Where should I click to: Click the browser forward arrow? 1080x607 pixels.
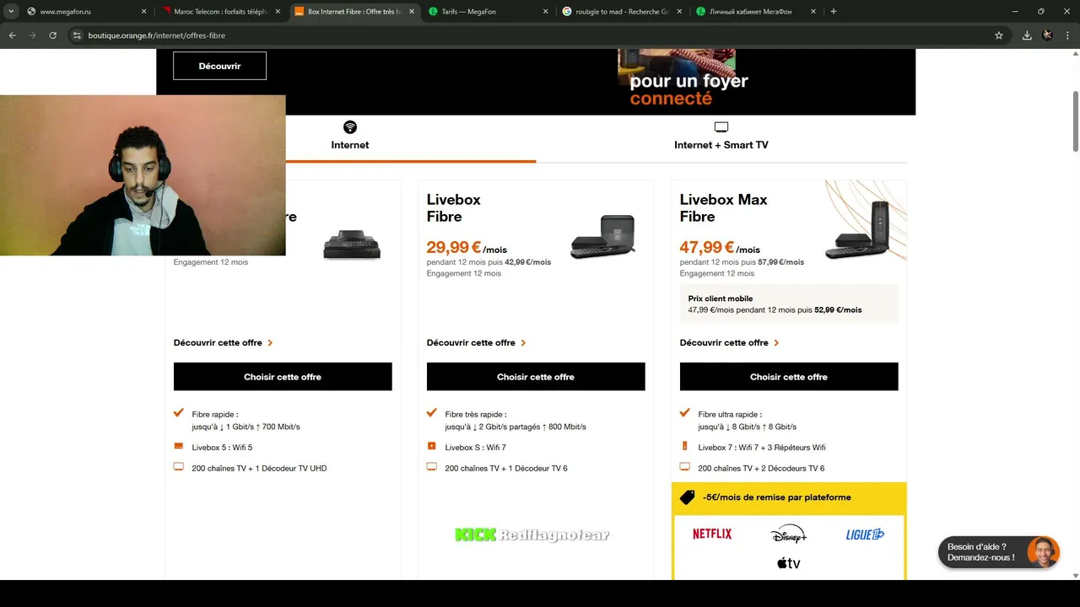click(x=33, y=35)
